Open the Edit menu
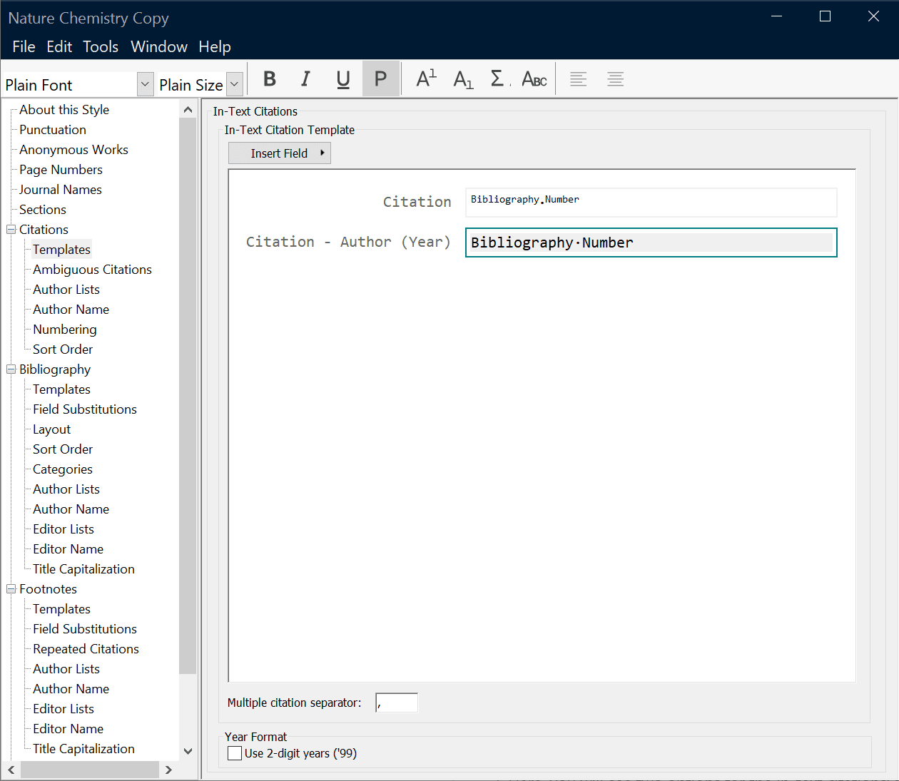This screenshot has height=781, width=899. pyautogui.click(x=59, y=47)
